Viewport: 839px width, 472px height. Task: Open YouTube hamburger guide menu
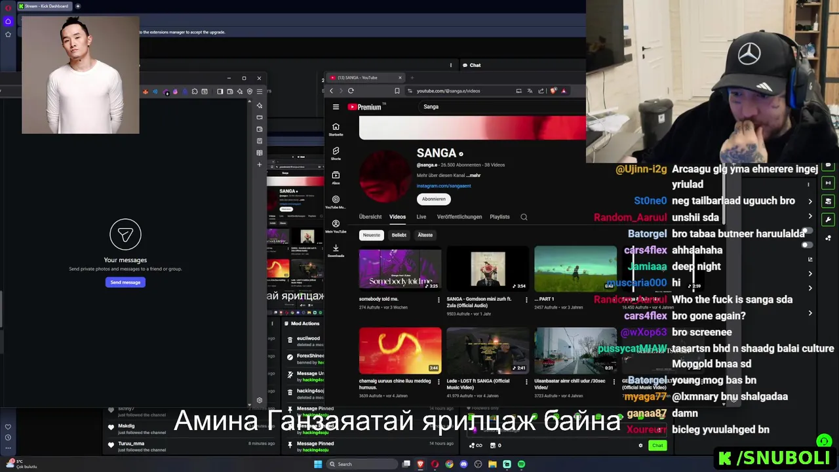(336, 107)
